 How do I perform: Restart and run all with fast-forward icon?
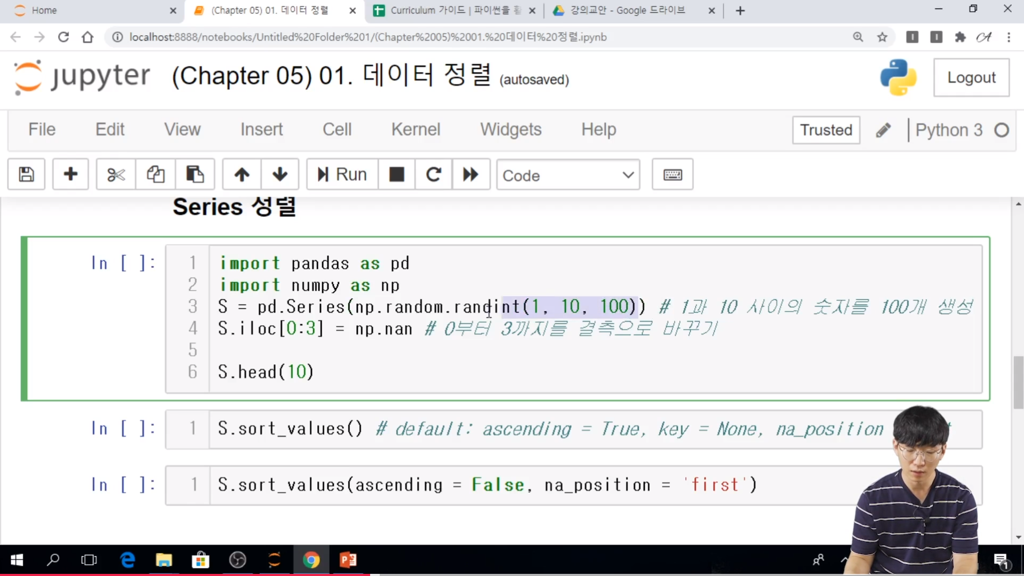pyautogui.click(x=470, y=174)
